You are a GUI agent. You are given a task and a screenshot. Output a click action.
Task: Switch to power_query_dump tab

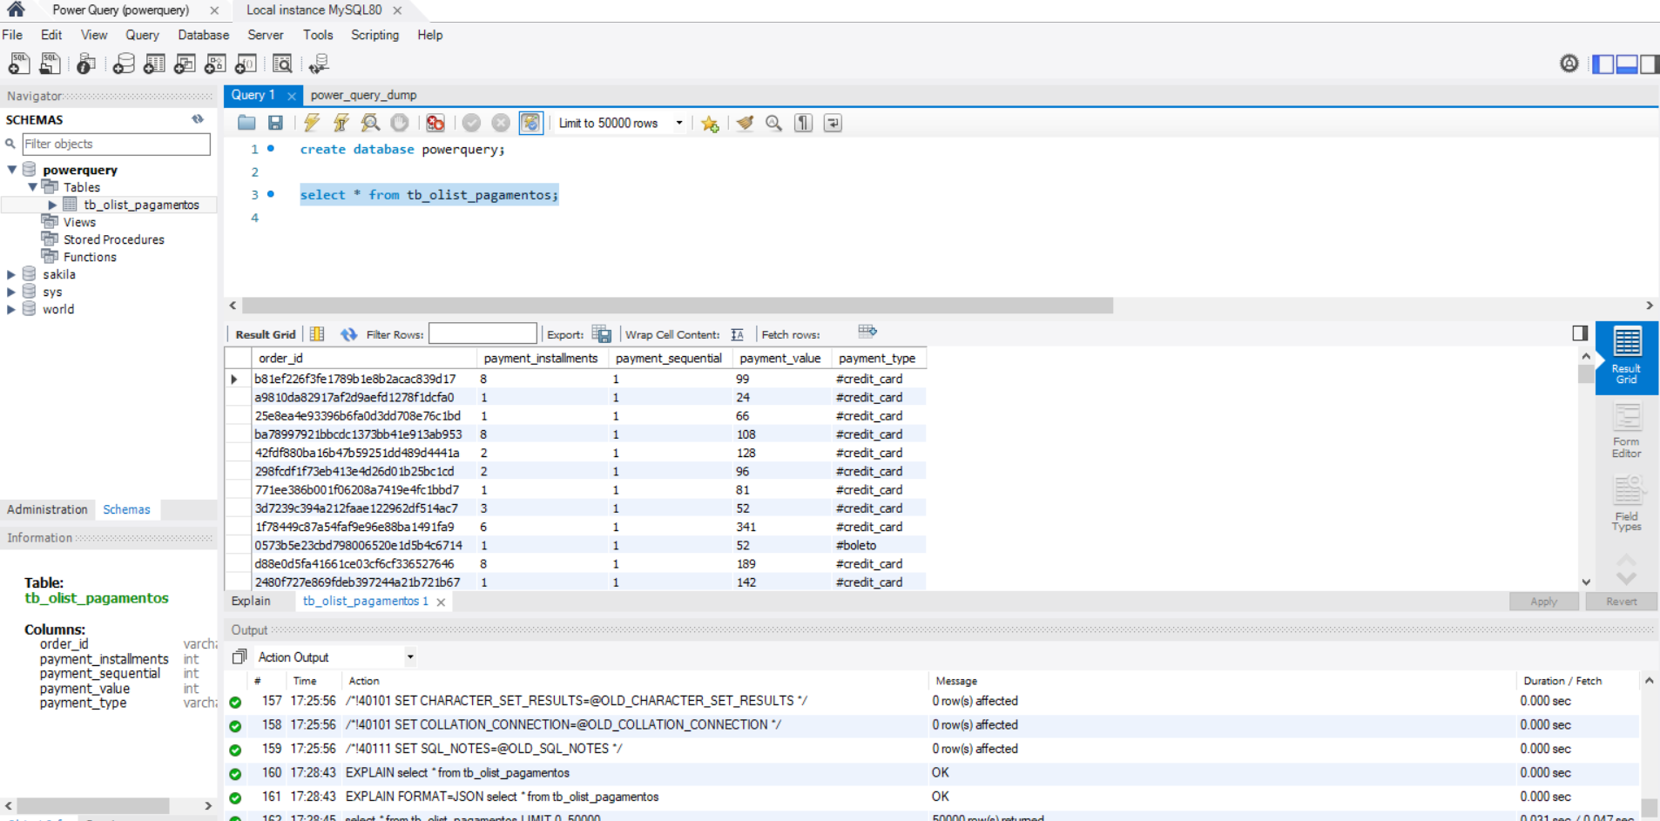pos(363,95)
